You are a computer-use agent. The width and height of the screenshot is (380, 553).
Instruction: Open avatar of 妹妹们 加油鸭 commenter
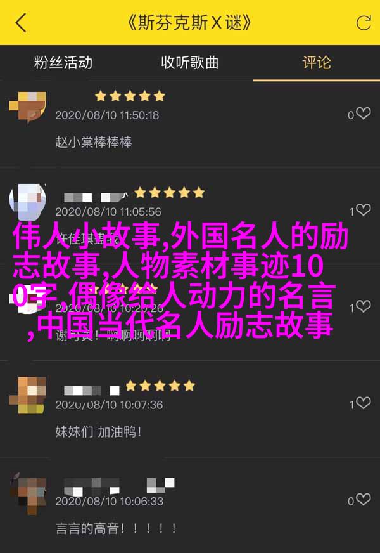pos(27,395)
